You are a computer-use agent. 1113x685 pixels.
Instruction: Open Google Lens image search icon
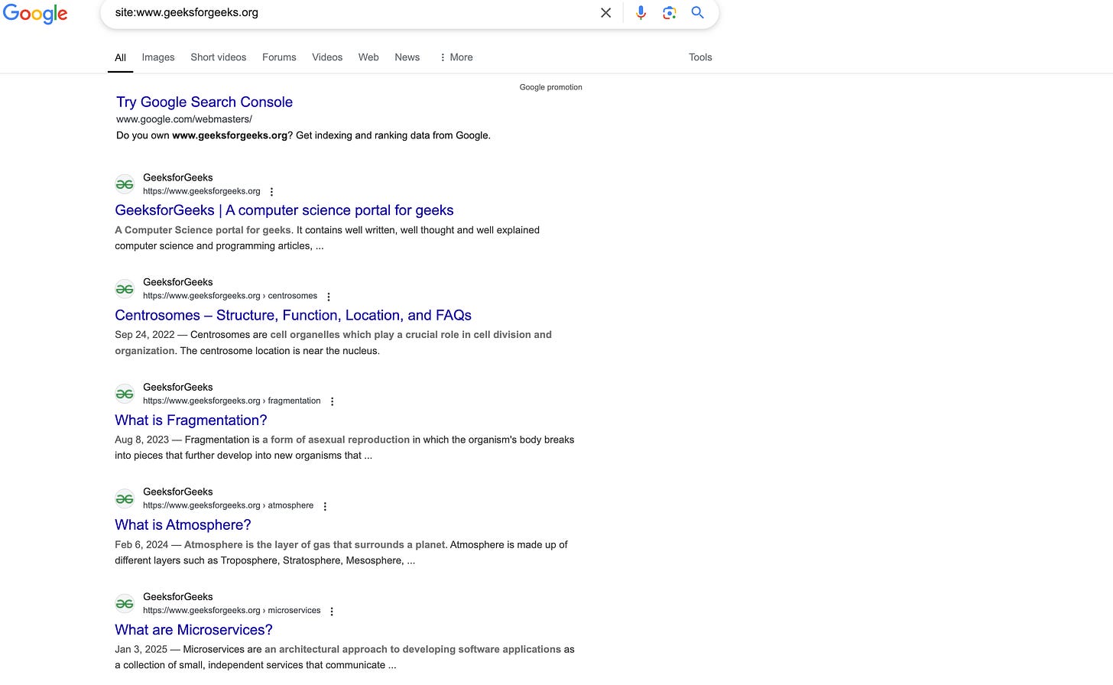point(670,13)
